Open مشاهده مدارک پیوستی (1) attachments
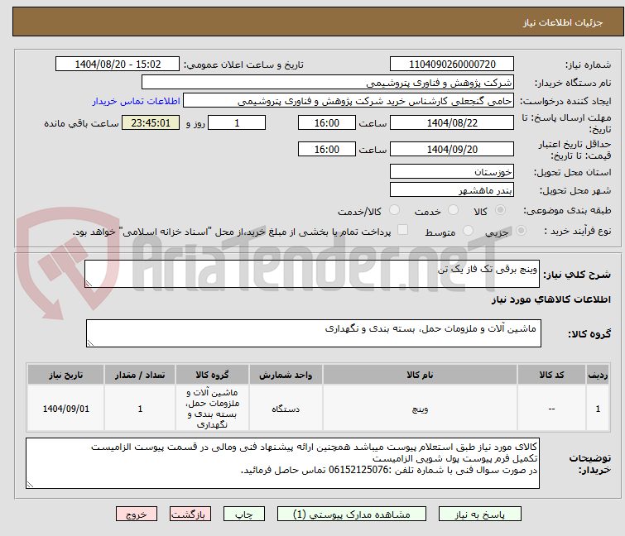 [352, 514]
